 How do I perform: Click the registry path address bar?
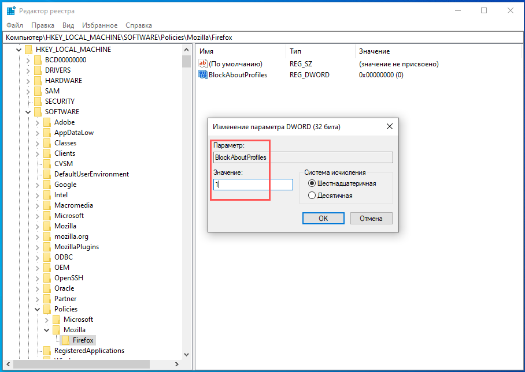tap(262, 37)
